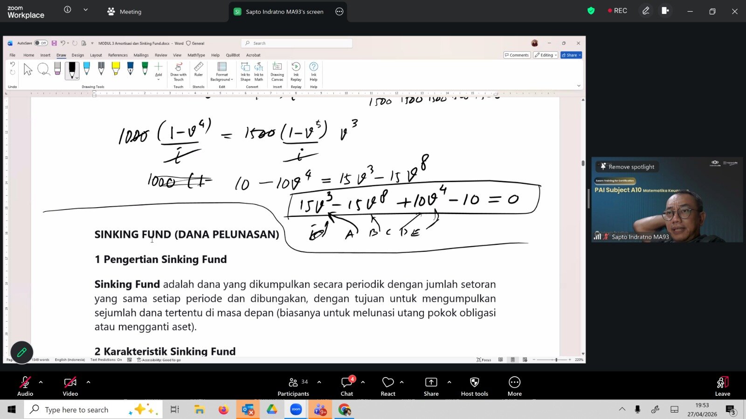
Task: Expand audio options arrow
Action: (x=41, y=382)
